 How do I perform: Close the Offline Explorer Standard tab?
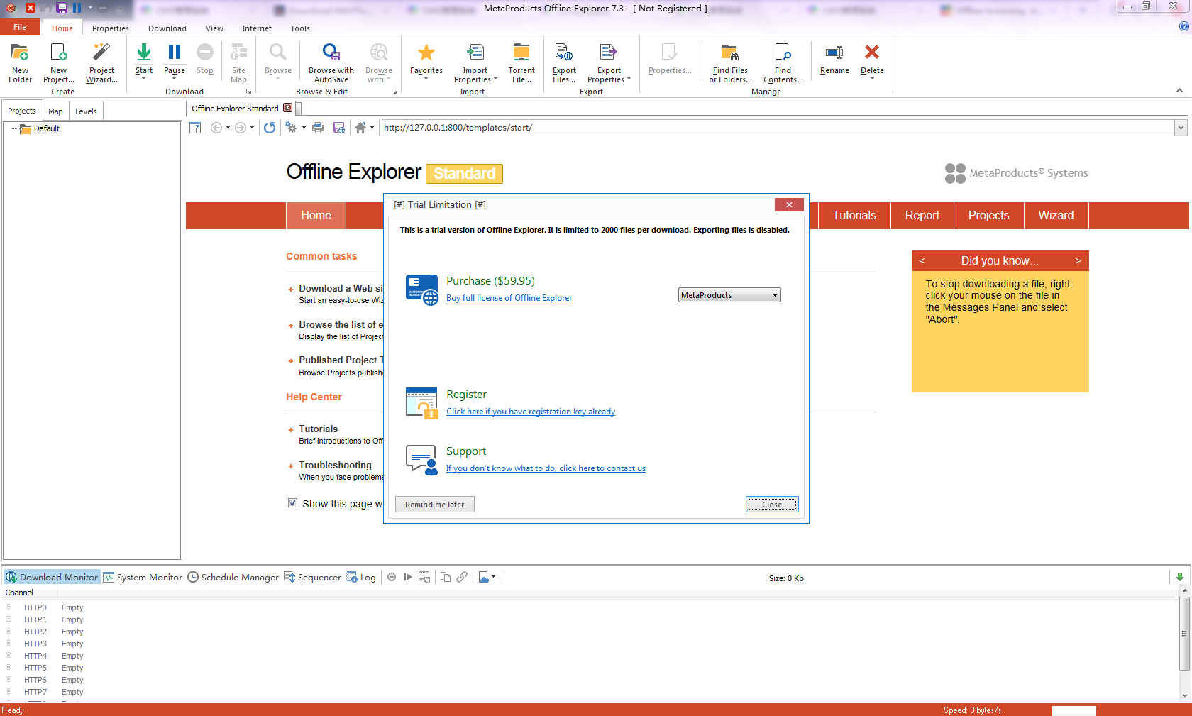(287, 108)
